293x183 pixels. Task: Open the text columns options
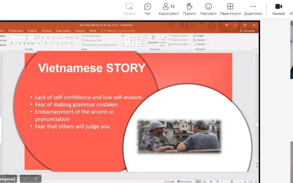click(71, 43)
